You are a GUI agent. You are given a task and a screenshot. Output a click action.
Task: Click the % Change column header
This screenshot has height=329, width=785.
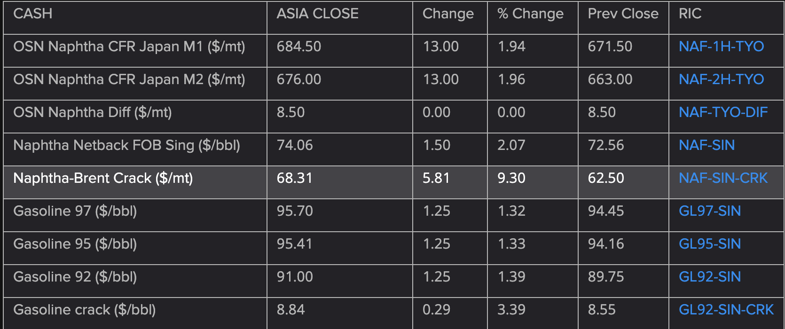tap(530, 14)
